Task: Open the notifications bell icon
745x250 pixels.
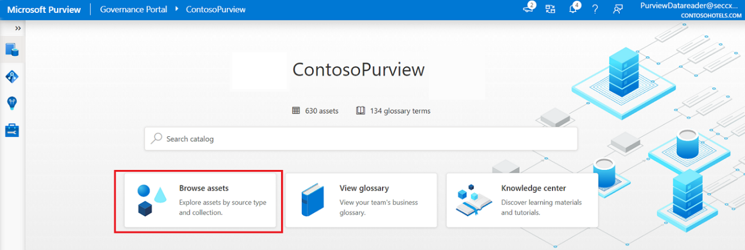Action: pyautogui.click(x=573, y=8)
